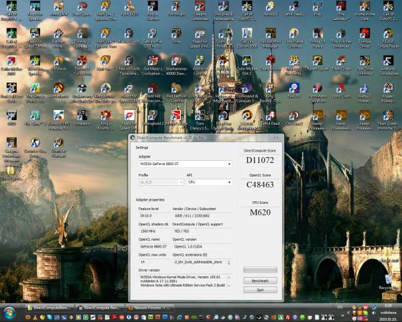Select the Raven Squad desktop icon

coord(318,64)
